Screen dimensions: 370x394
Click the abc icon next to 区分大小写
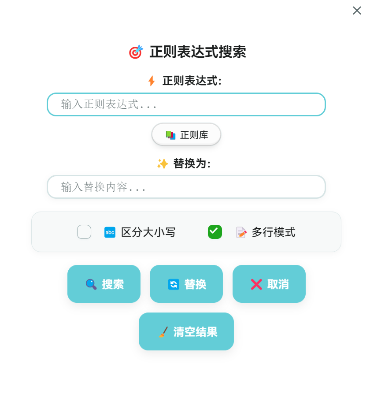click(110, 232)
